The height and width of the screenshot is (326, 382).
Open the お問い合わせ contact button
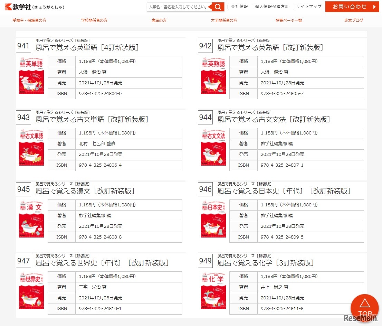[352, 7]
